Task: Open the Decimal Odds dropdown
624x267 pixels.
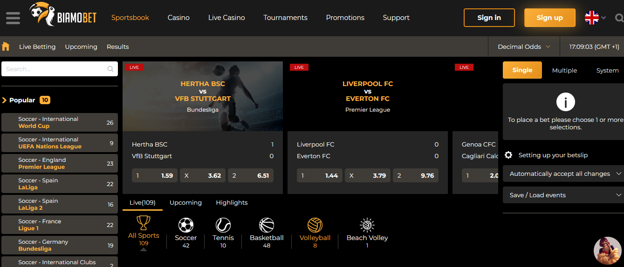Action: 524,47
